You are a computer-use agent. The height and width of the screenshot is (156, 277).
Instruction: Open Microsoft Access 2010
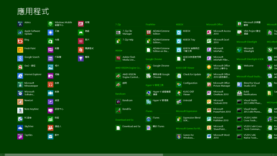tap(209, 32)
